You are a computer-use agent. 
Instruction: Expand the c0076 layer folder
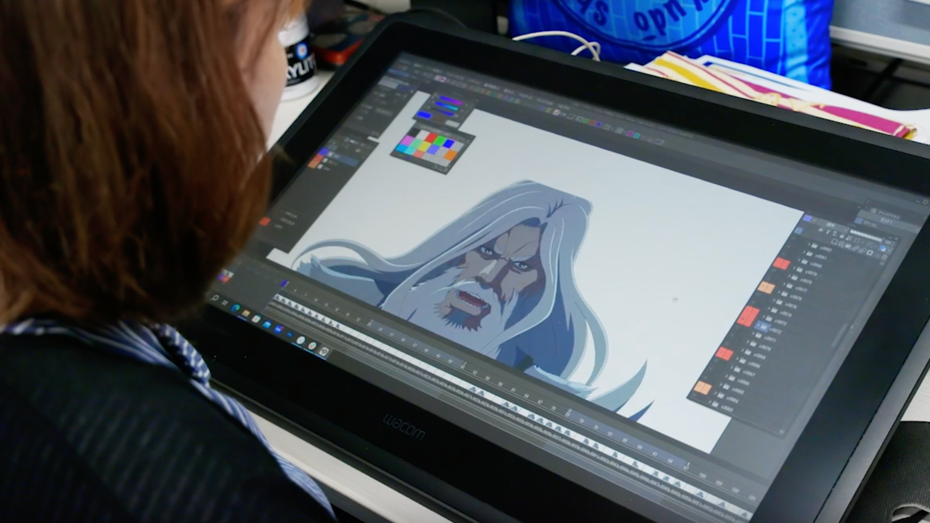coord(779,292)
